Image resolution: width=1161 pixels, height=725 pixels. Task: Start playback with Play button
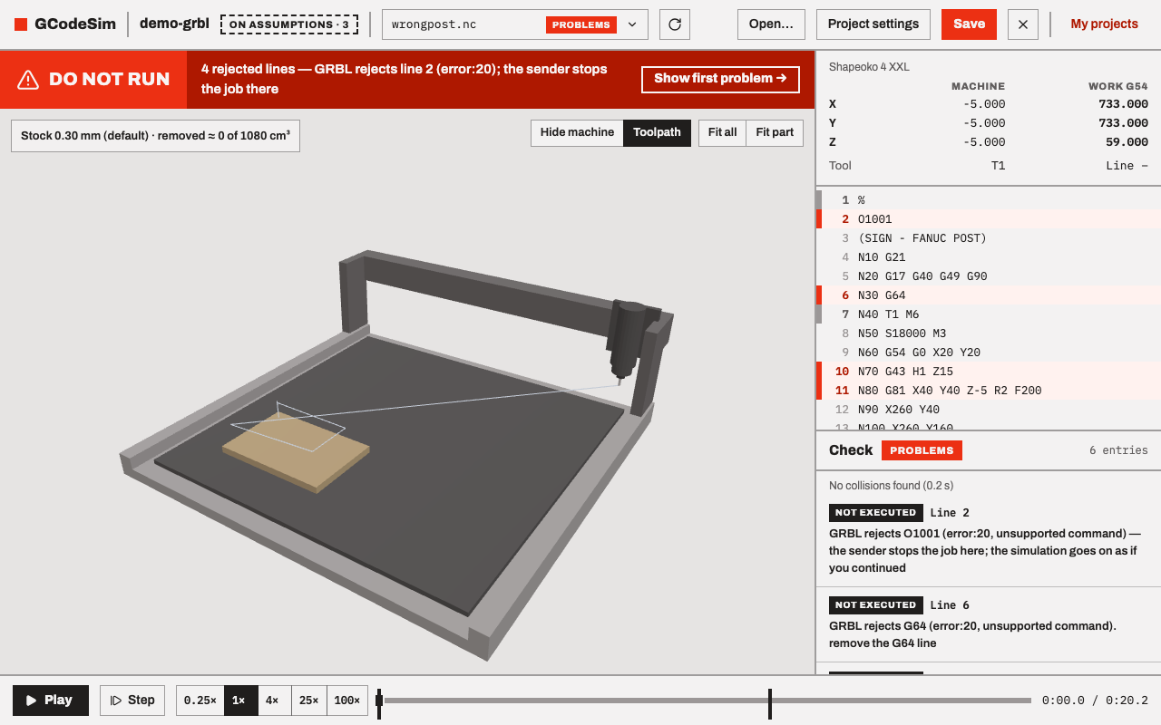click(51, 701)
